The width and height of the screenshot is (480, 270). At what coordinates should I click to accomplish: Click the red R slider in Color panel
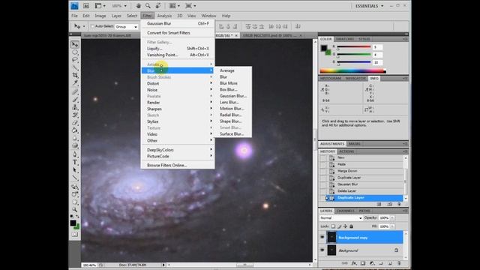(x=354, y=47)
